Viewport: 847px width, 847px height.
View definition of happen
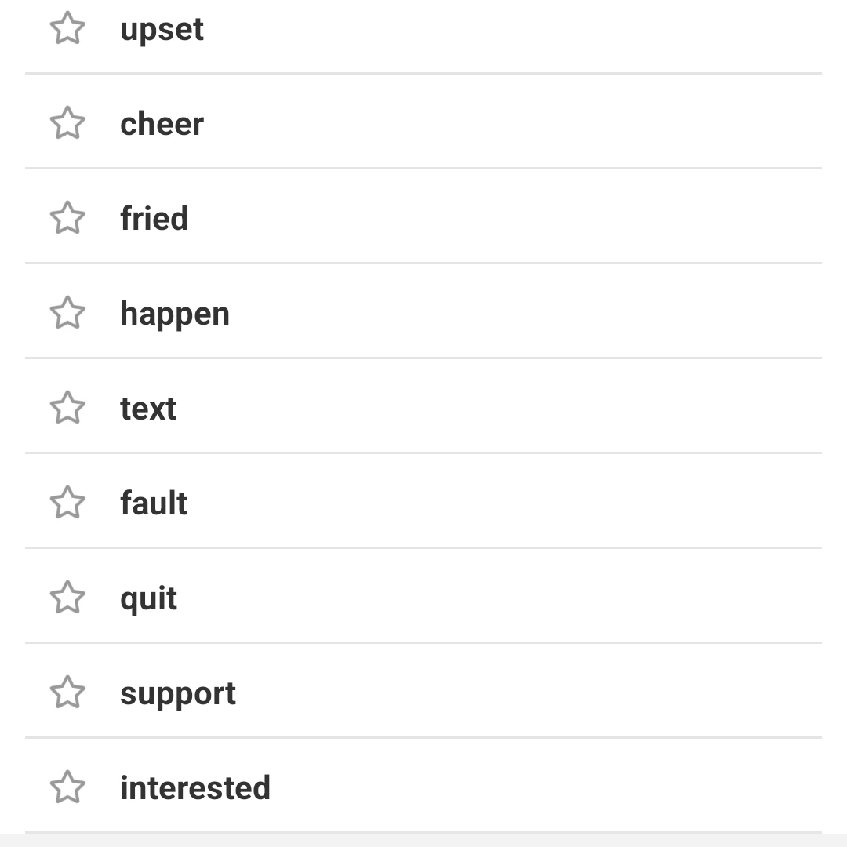[174, 314]
